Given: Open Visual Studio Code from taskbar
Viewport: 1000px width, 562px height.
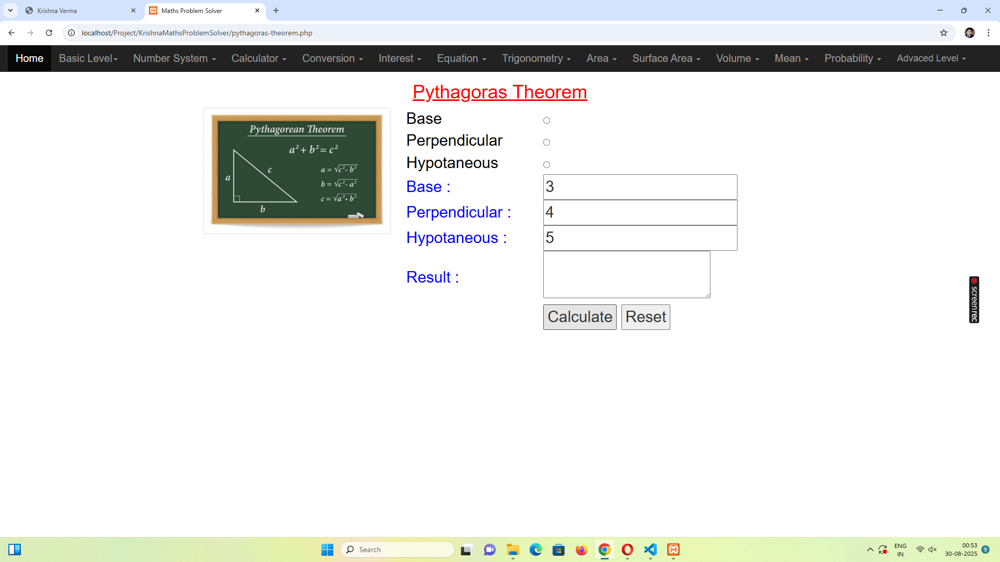Looking at the screenshot, I should (x=651, y=550).
